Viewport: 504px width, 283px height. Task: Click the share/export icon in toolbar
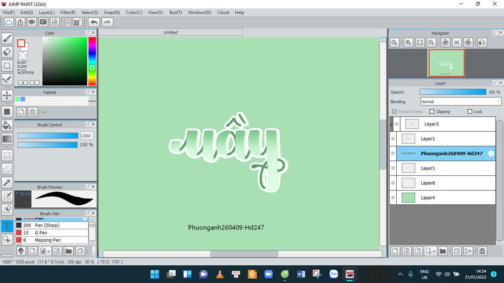click(20, 22)
